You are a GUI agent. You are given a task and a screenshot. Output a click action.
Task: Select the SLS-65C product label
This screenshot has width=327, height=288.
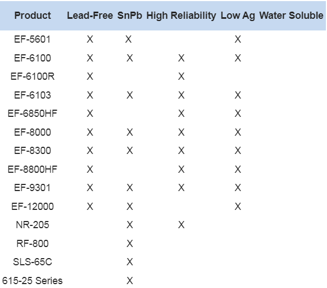tap(33, 262)
